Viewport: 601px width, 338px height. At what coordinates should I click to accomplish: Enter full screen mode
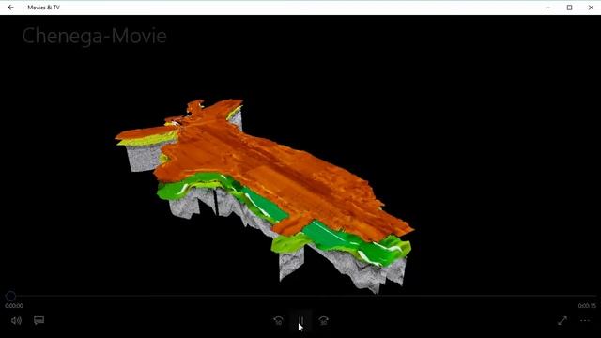562,320
